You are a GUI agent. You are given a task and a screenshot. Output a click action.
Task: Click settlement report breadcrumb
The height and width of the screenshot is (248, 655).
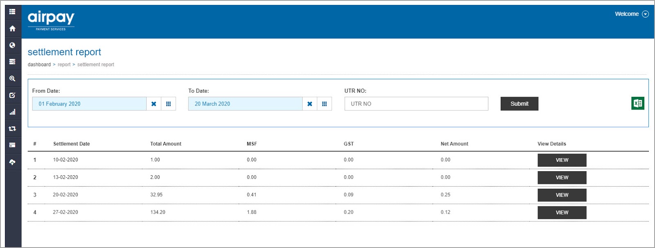pyautogui.click(x=96, y=65)
